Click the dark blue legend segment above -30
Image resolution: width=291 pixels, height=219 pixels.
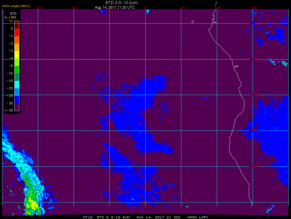point(17,99)
